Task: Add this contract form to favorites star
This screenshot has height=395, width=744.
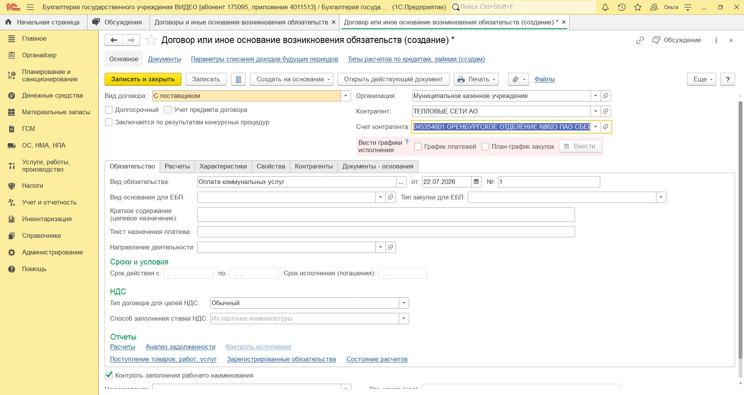Action: click(151, 40)
